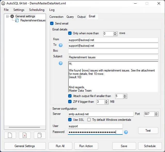
Task: Click inside the email body text area
Action: [113, 77]
